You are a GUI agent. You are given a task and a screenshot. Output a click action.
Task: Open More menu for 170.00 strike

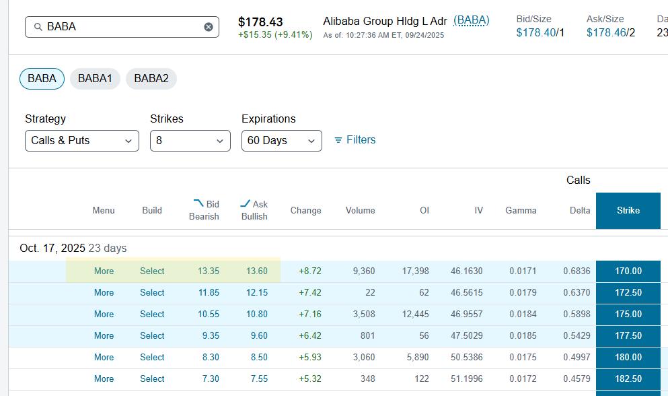click(104, 271)
